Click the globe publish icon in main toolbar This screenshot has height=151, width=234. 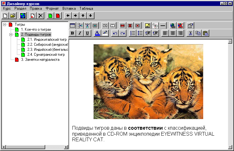tap(23, 15)
